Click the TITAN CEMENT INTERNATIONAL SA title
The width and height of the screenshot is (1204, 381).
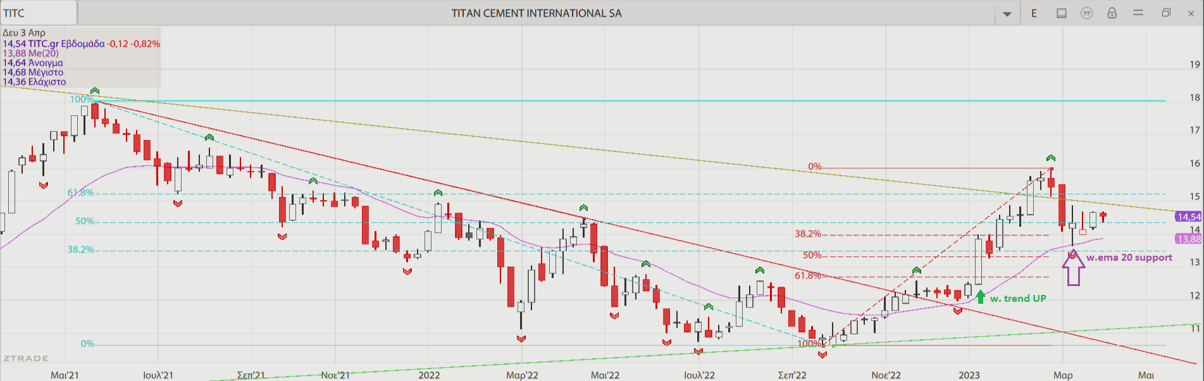point(537,13)
